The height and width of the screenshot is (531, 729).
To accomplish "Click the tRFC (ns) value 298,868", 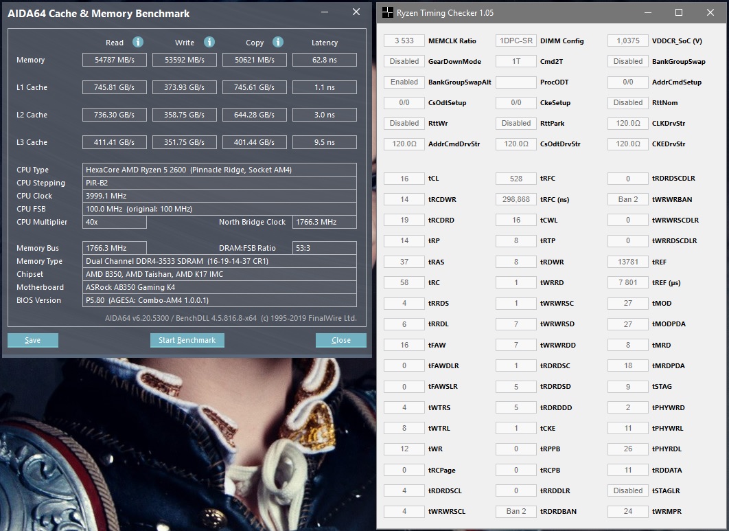I will (x=516, y=199).
